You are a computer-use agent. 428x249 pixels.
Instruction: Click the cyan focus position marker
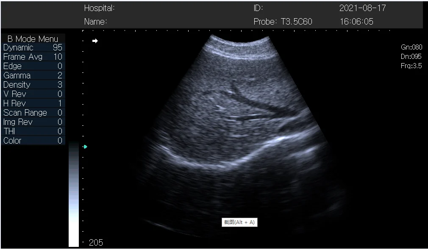coord(86,147)
